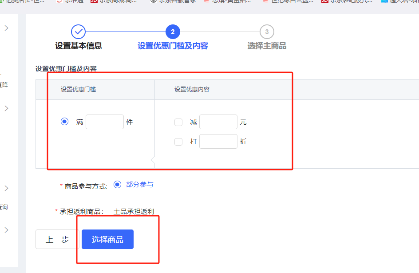This screenshot has height=273, width=419.
Task: Select the 设置优惠门槛及内容 step label
Action: (173, 46)
